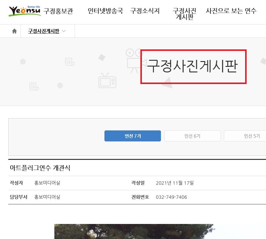266x239 pixels.
Task: Switch to the 민선 6기 tab
Action: 192,136
